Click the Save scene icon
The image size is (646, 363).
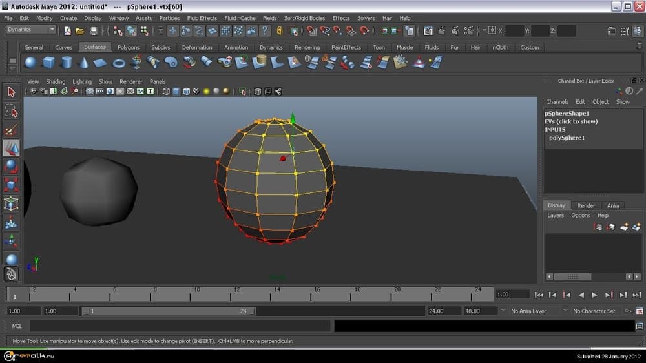(x=94, y=30)
